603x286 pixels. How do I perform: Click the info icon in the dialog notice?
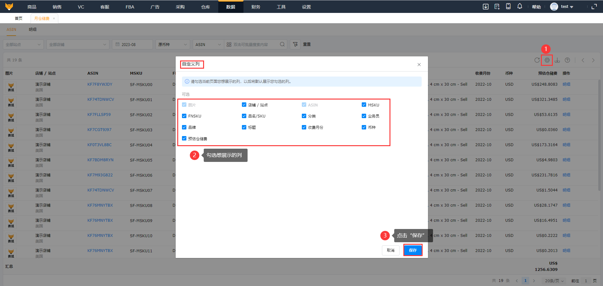[187, 82]
